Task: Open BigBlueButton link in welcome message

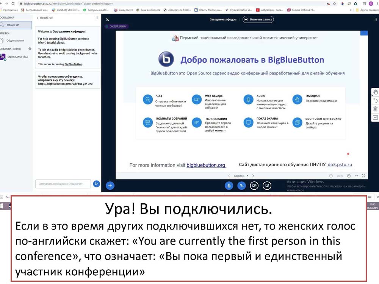Action: 74,64
